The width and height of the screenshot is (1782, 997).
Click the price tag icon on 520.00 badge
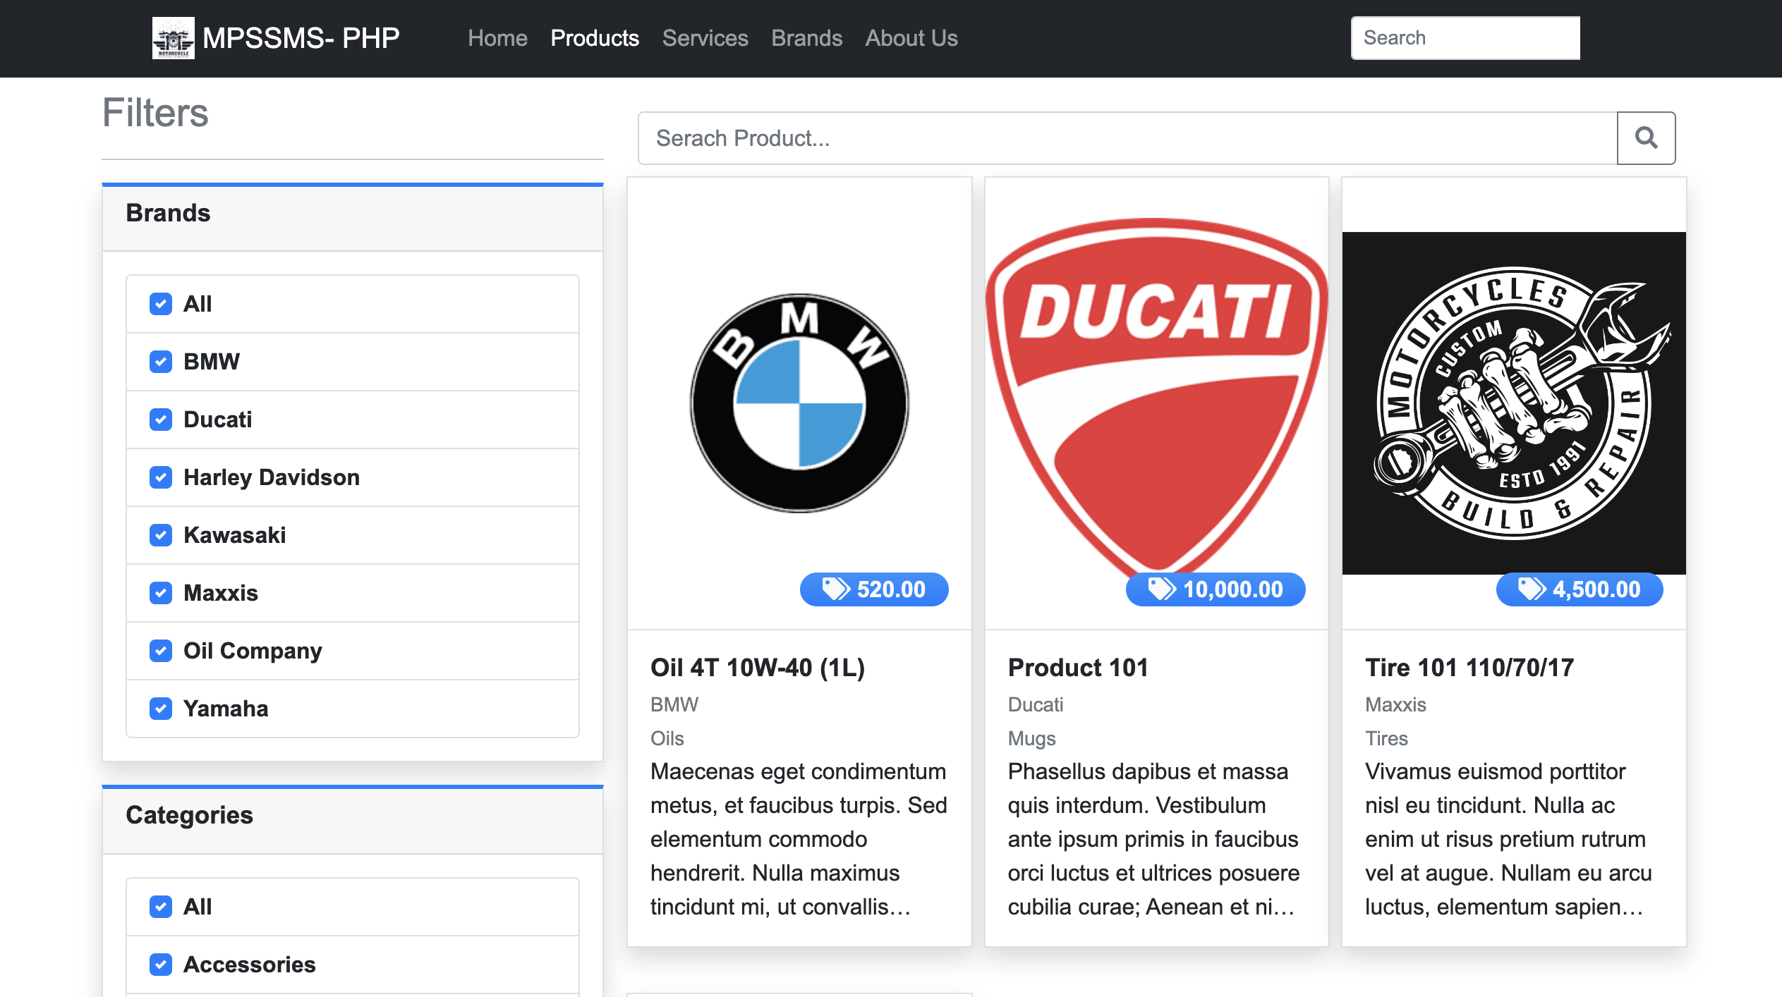pos(836,589)
